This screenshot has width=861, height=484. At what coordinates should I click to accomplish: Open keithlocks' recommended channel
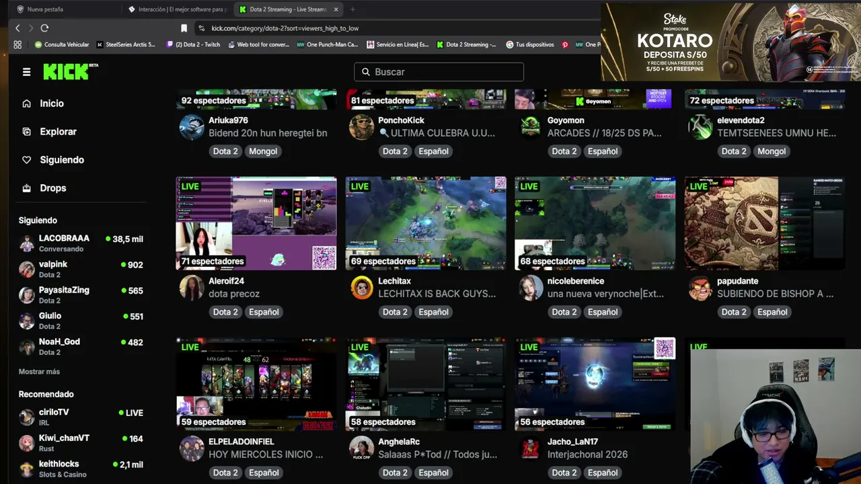(x=81, y=469)
